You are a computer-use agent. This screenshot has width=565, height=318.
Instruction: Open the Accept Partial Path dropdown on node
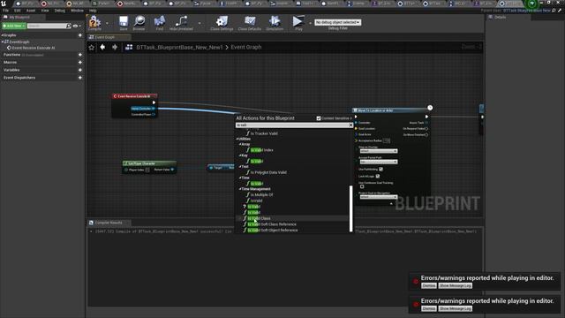(379, 162)
